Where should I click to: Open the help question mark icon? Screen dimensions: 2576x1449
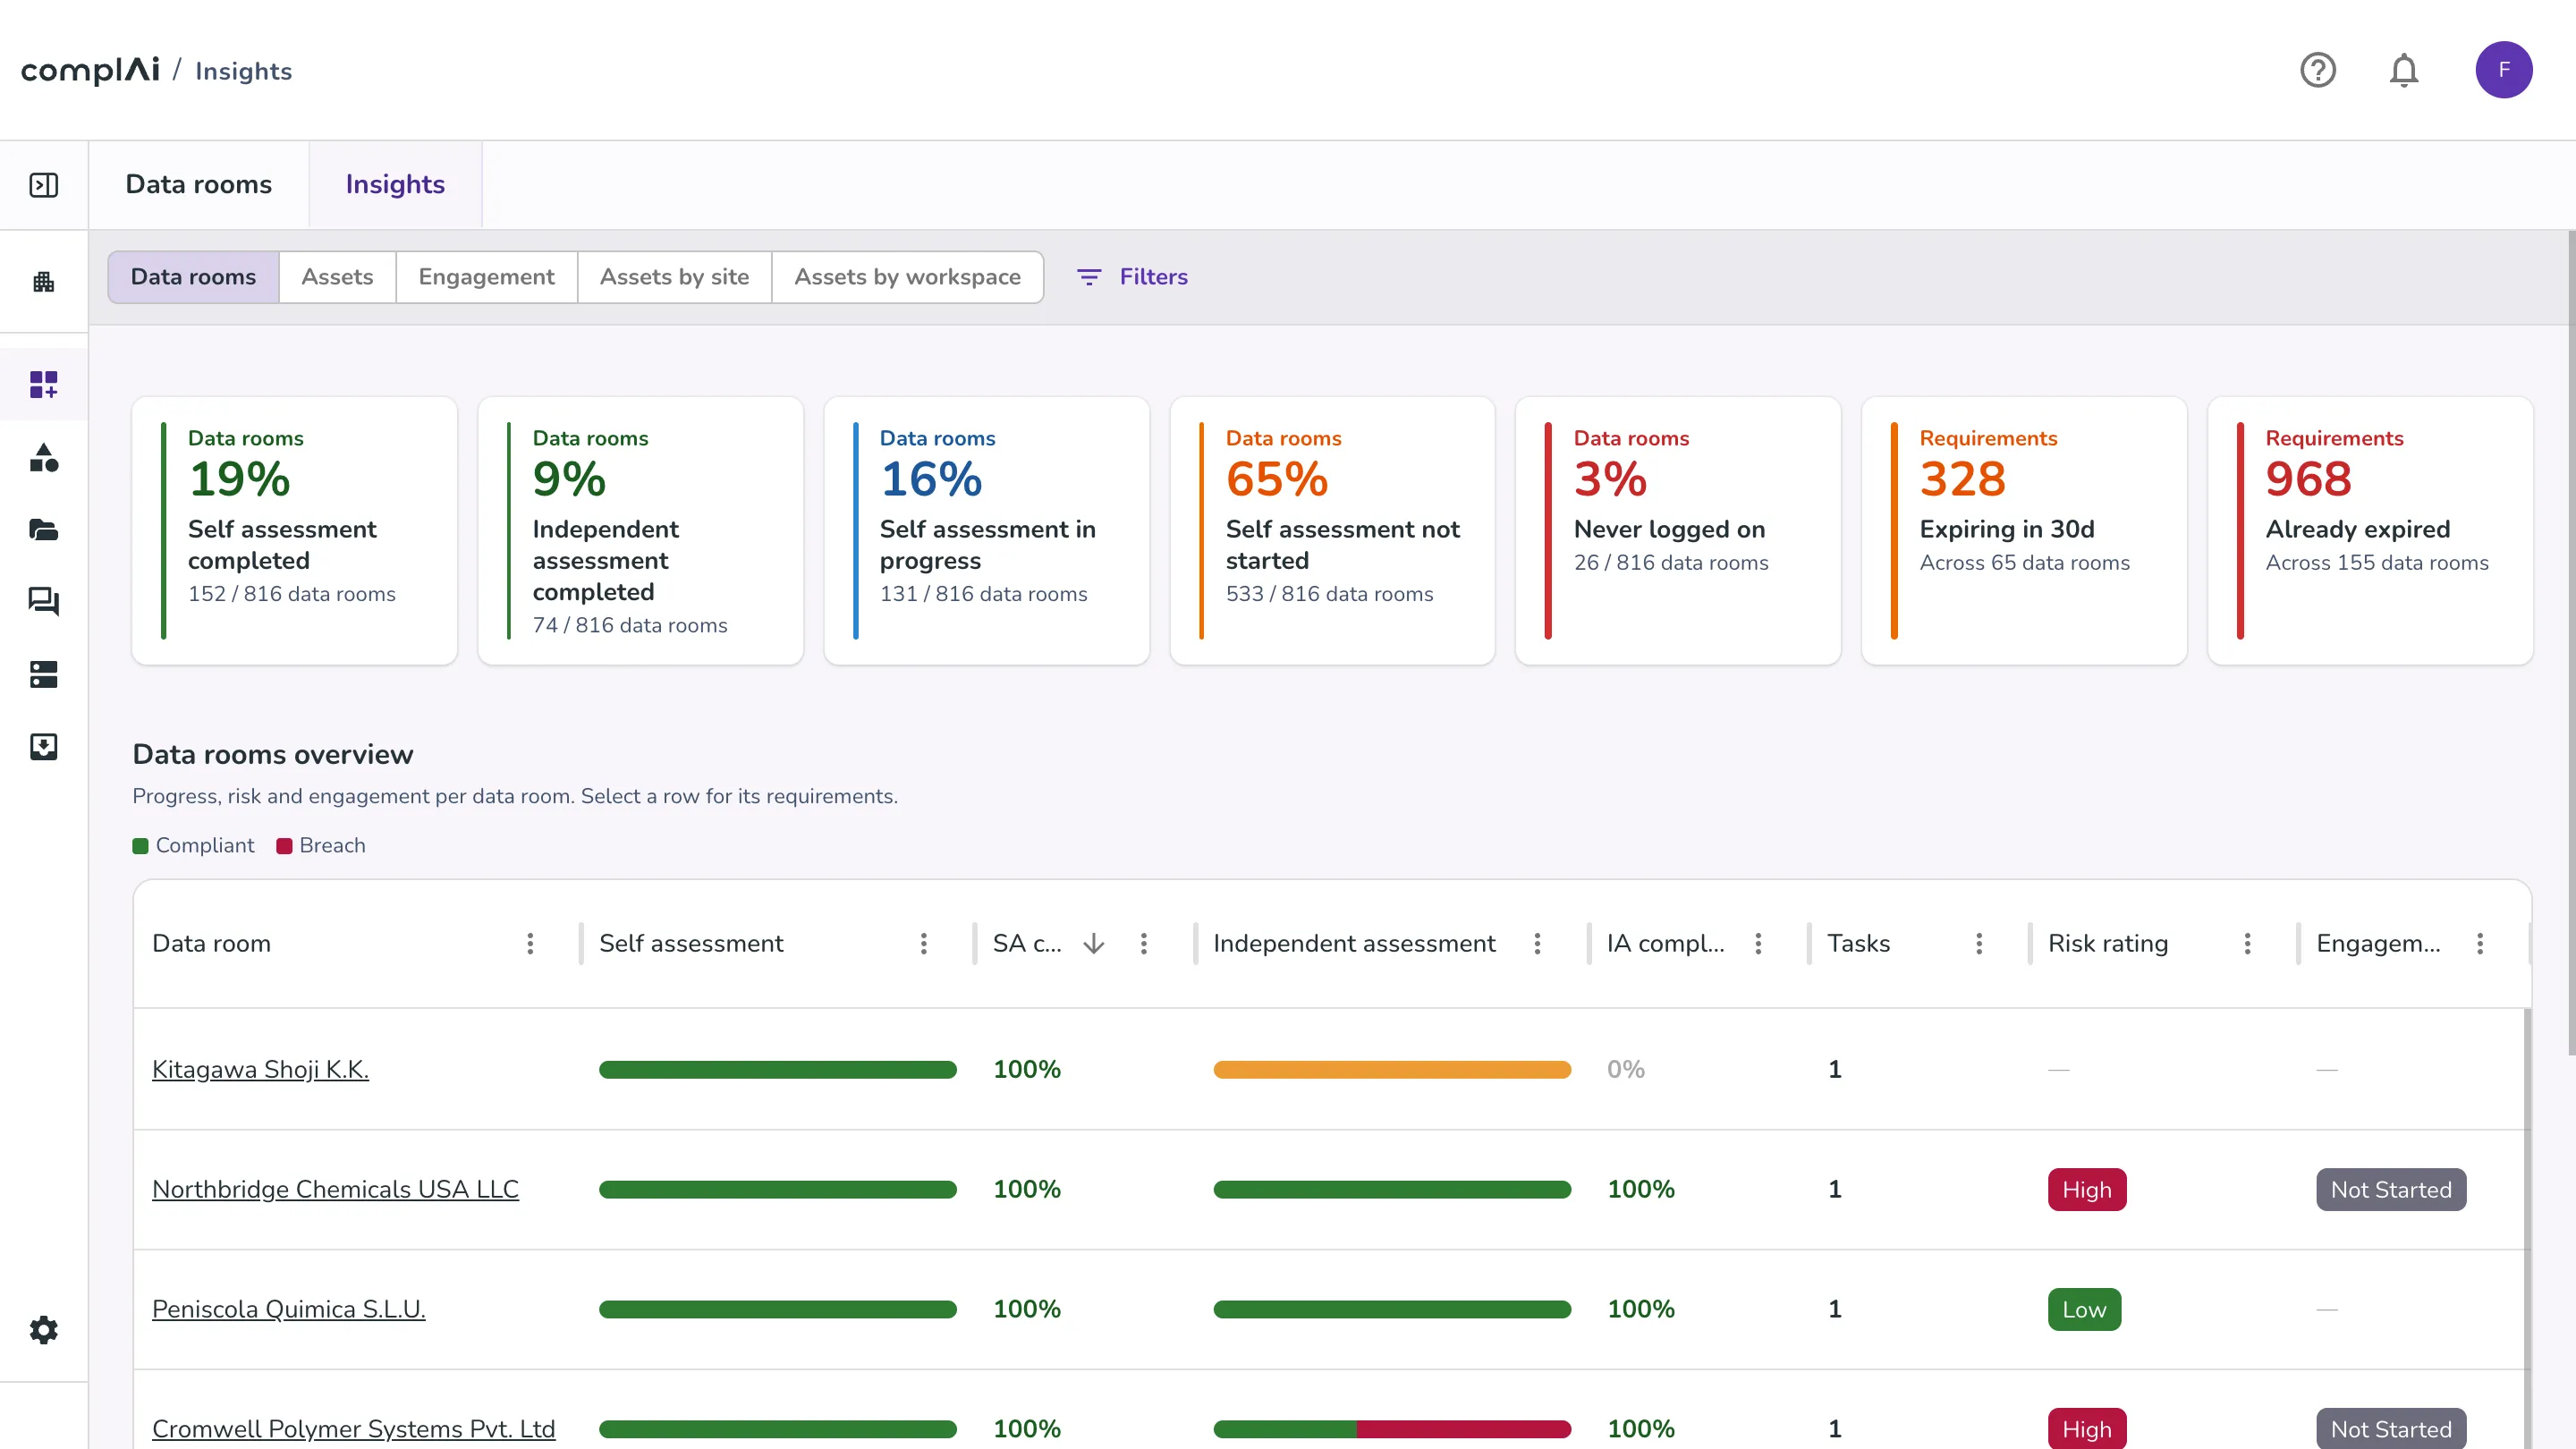[2317, 70]
